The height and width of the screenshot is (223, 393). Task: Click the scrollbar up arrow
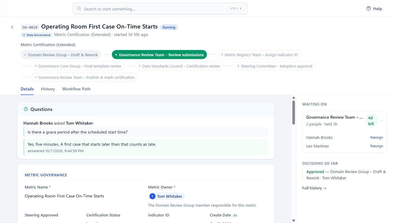click(293, 98)
